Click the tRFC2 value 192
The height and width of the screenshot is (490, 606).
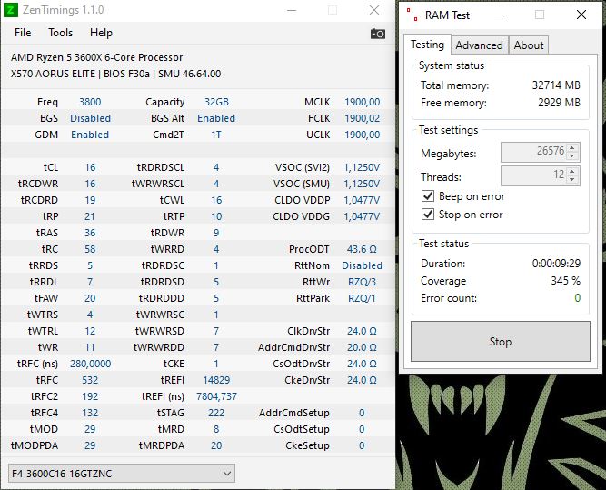90,396
